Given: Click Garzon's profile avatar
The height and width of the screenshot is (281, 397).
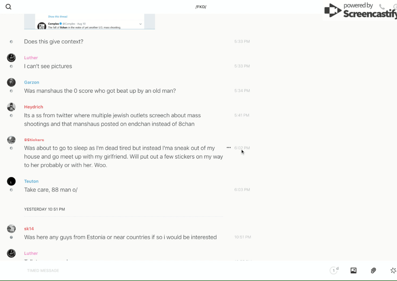Looking at the screenshot, I should [11, 82].
